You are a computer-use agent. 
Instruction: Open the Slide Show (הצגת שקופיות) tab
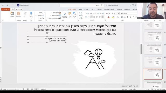pos(109,9)
